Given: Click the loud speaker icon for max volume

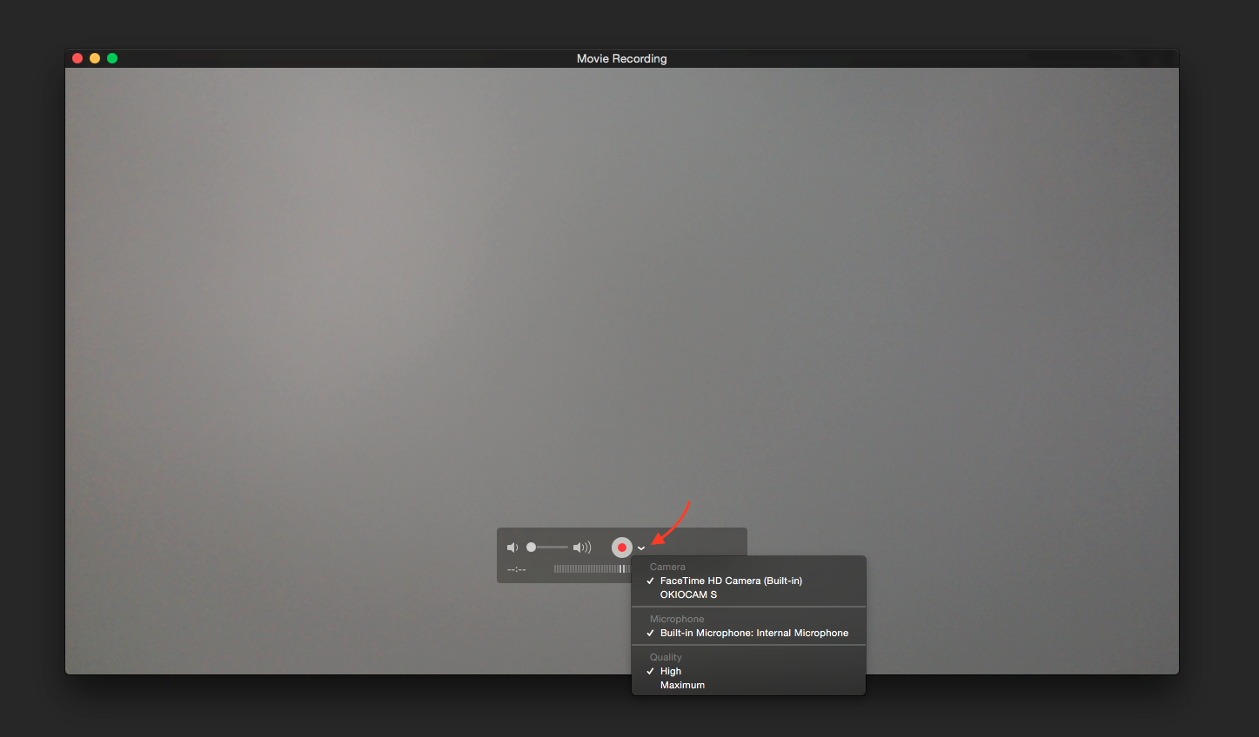Looking at the screenshot, I should pyautogui.click(x=582, y=548).
